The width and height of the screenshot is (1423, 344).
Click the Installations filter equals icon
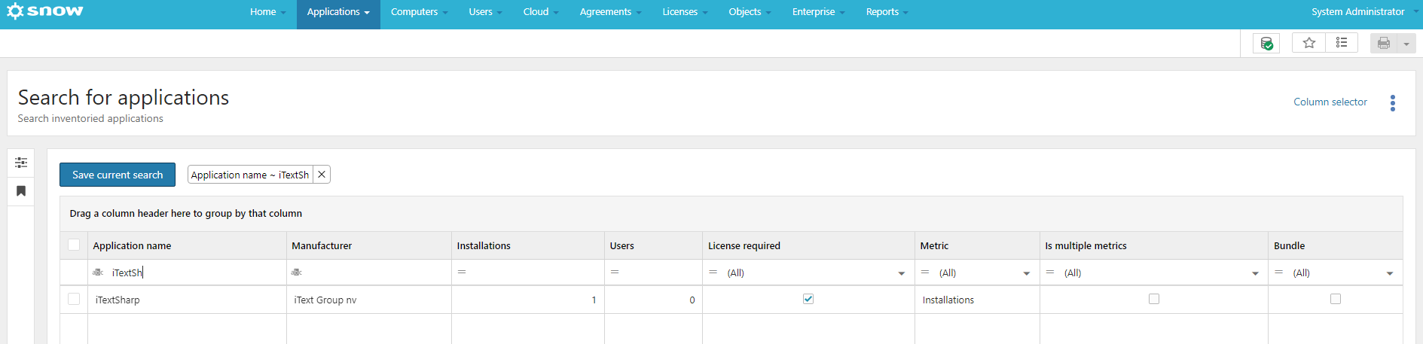[x=462, y=272]
